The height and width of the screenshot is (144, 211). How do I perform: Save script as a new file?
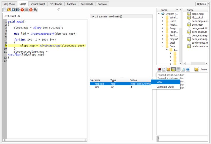(18, 10)
